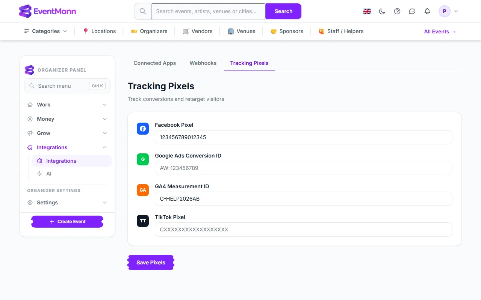The height and width of the screenshot is (300, 481).
Task: Click the Facebook Pixel icon
Action: [x=143, y=129]
